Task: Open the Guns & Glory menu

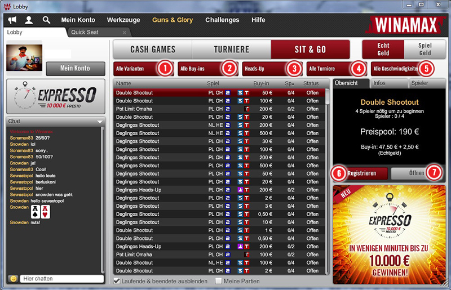Action: (x=173, y=20)
